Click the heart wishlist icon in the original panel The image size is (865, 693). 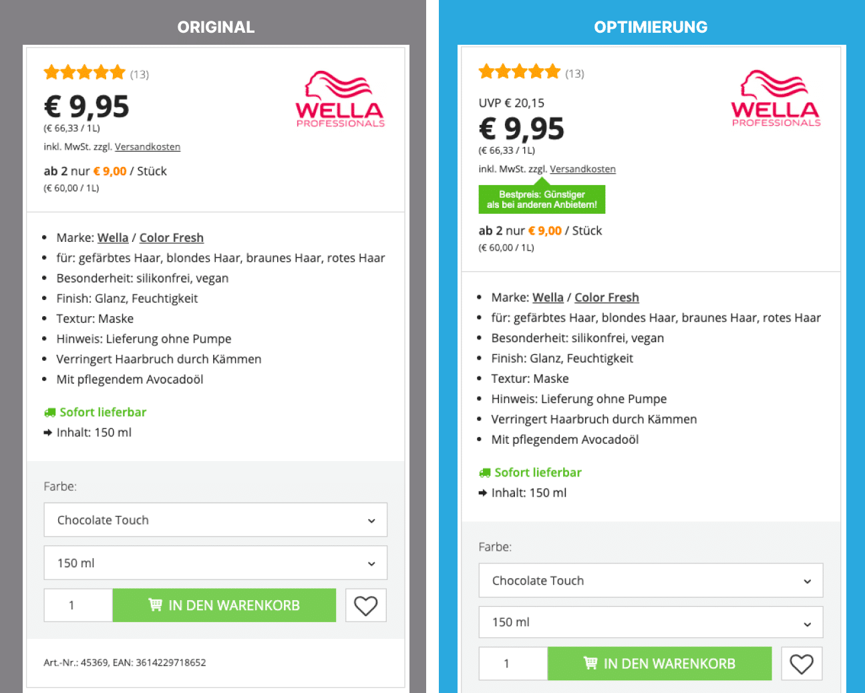[365, 605]
